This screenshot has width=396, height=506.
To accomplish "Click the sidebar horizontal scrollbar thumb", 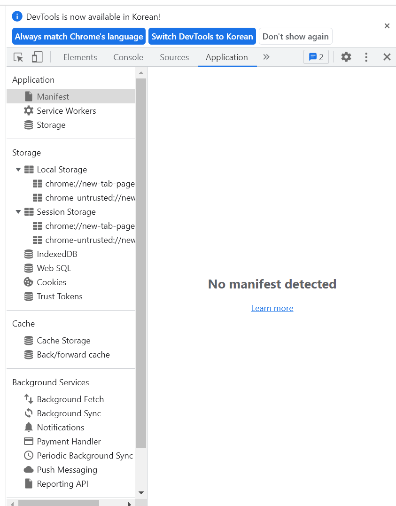I will 58,503.
